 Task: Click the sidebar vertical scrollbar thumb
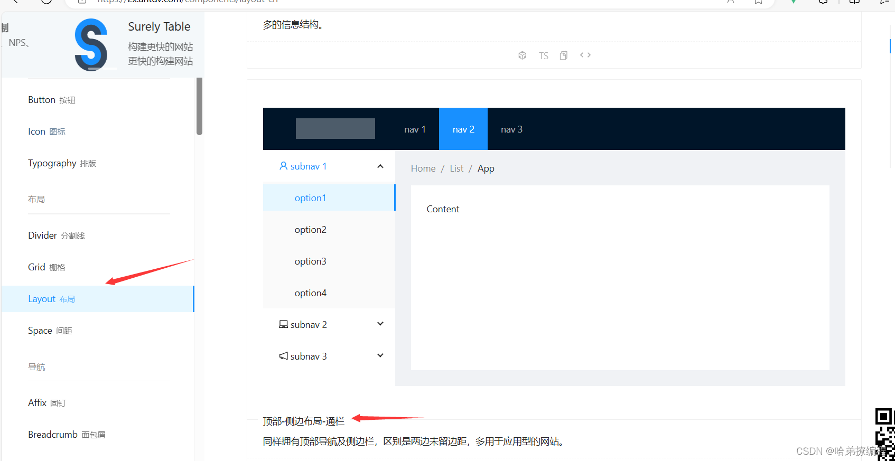coord(199,106)
